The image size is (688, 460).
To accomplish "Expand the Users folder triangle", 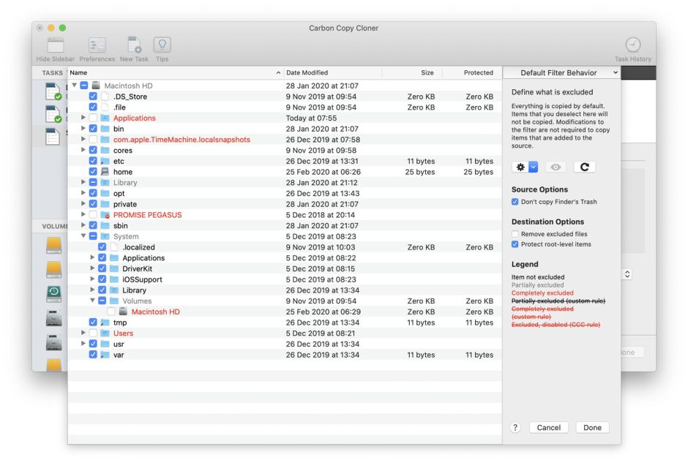I will click(83, 333).
